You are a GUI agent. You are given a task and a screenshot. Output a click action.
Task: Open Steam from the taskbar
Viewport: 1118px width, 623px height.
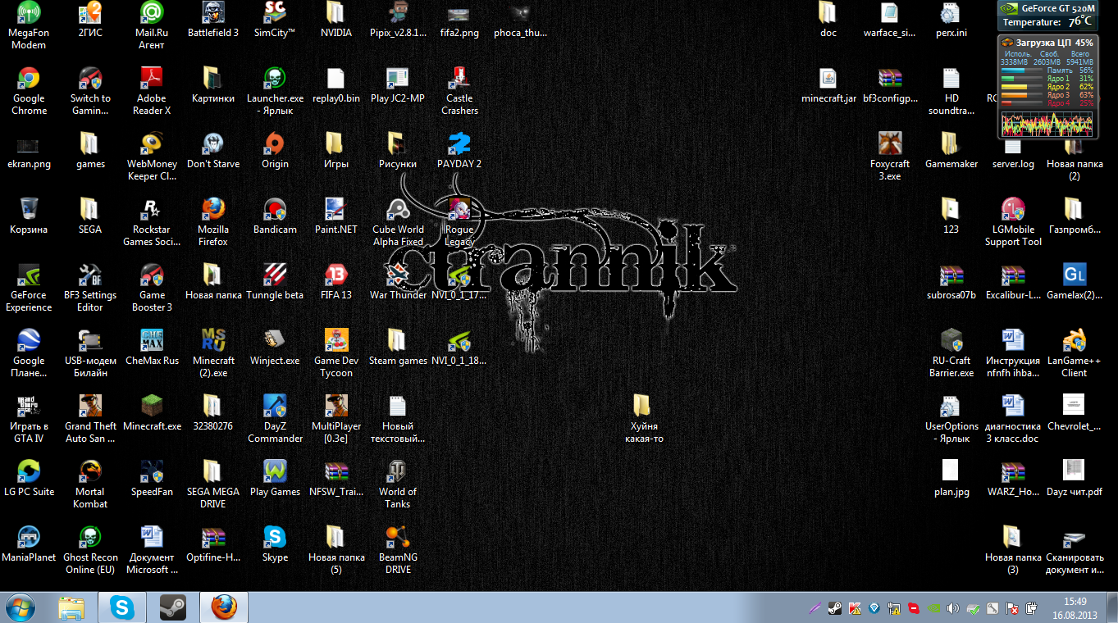[174, 607]
